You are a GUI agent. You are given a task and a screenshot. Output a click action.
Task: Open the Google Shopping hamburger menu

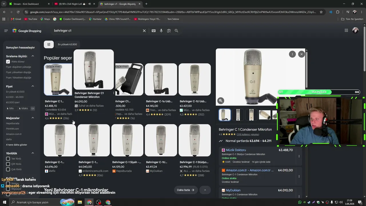[x=6, y=31]
